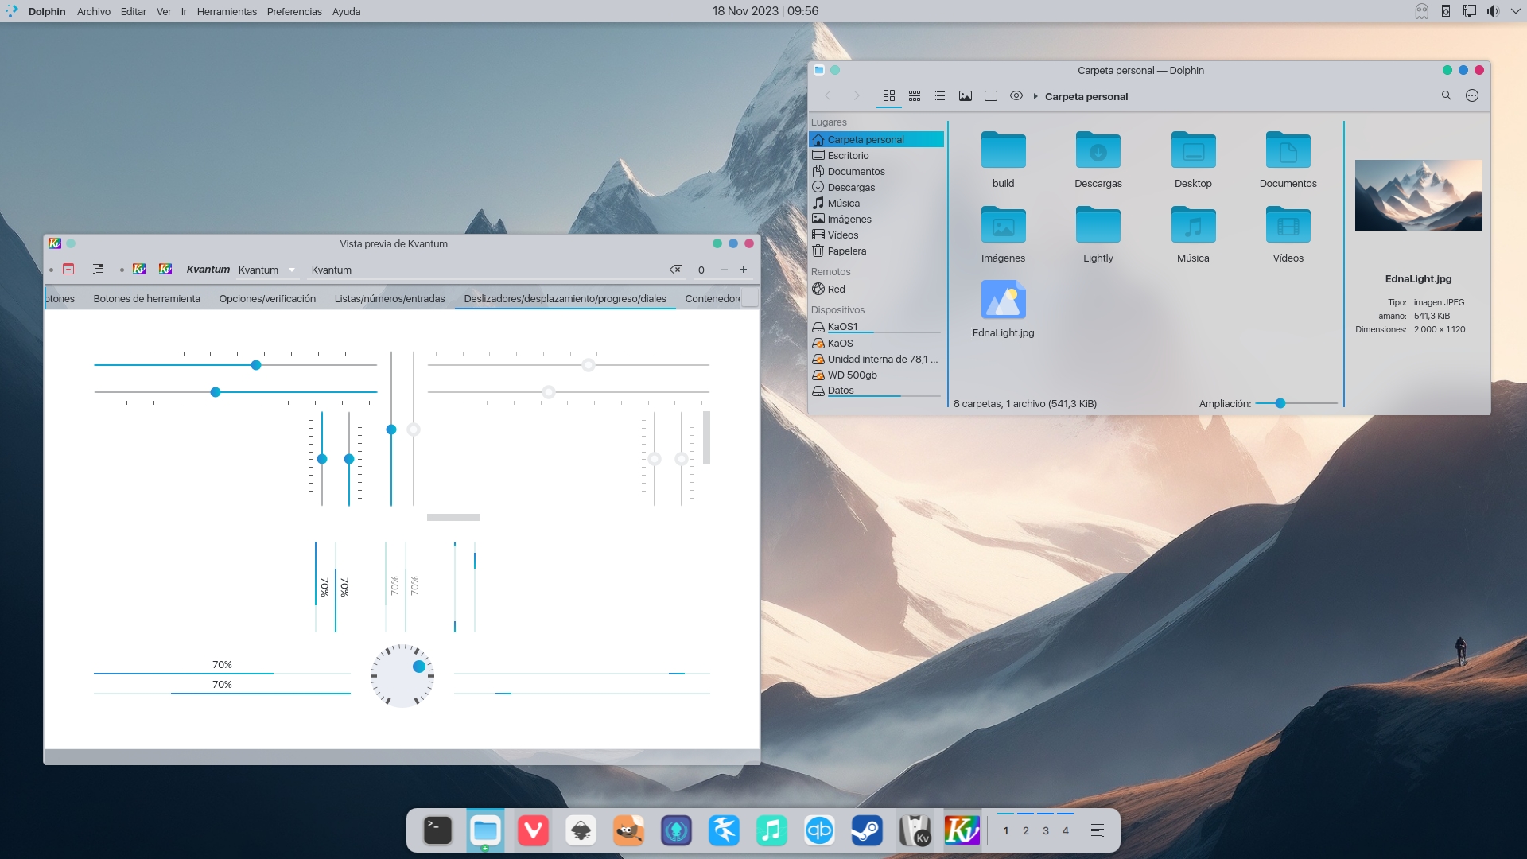Select Carpeta personal in Lugares sidebar
This screenshot has width=1527, height=859.
(x=876, y=139)
